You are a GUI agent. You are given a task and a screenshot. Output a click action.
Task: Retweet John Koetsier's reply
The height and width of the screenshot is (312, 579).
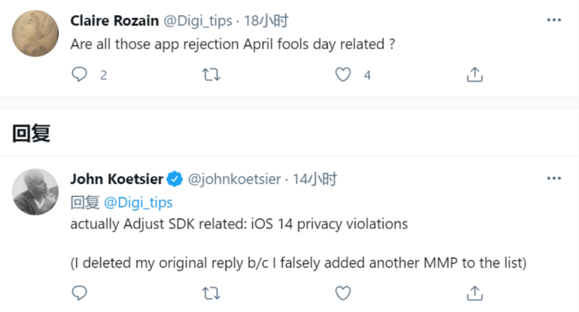pos(211,294)
